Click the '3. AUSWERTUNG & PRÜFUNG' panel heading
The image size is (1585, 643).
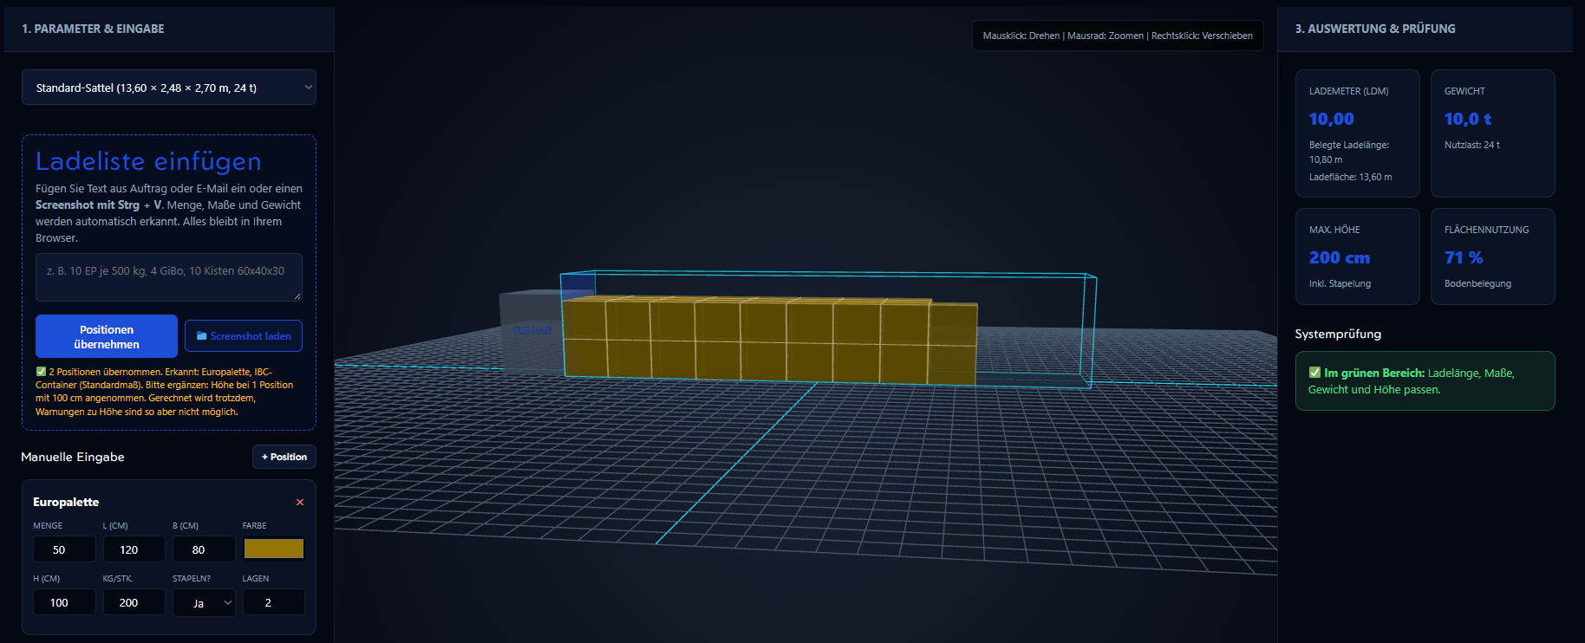coord(1375,29)
